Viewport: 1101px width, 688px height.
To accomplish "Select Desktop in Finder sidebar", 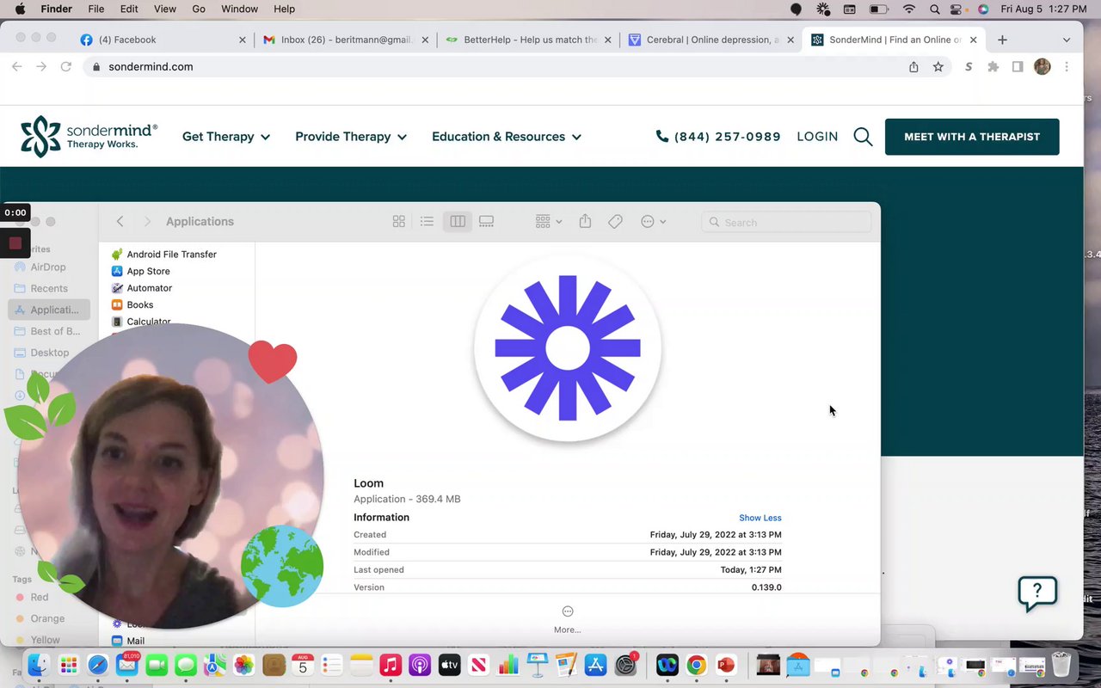I will tap(49, 353).
